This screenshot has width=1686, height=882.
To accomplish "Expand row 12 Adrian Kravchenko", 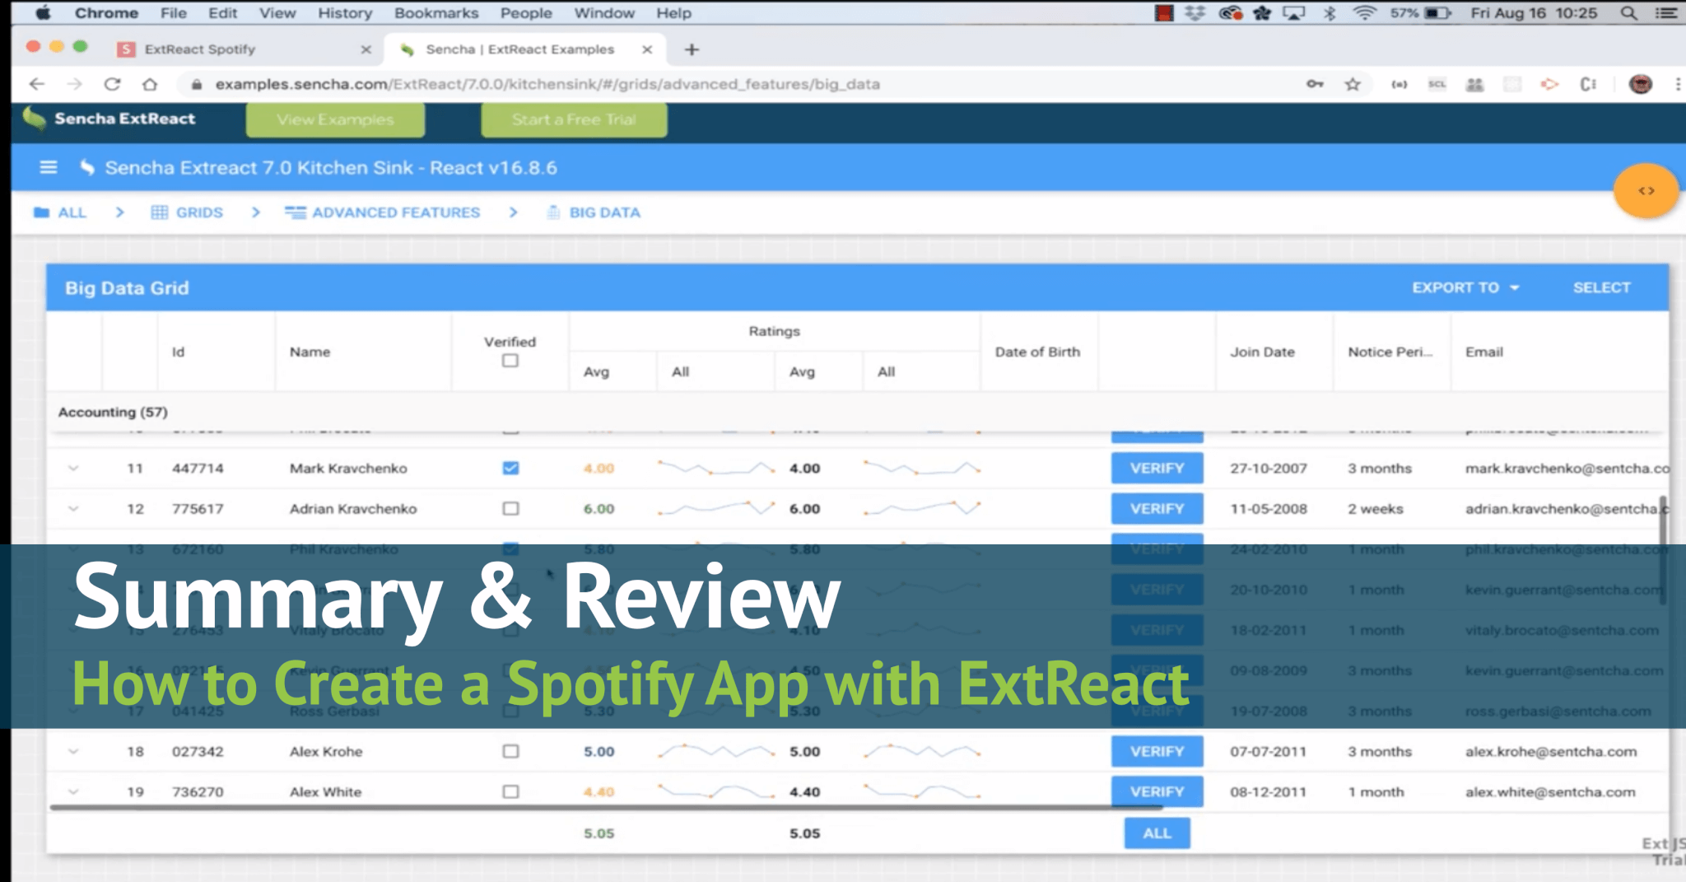I will [x=73, y=508].
